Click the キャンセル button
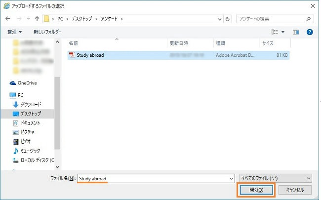Screen dimensions: 321x200 click(x=295, y=190)
